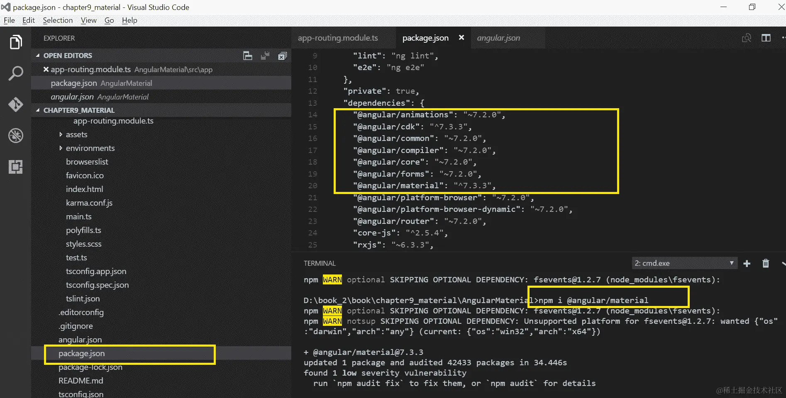Open .gitignore in the file tree
Image resolution: width=786 pixels, height=398 pixels.
(76, 326)
